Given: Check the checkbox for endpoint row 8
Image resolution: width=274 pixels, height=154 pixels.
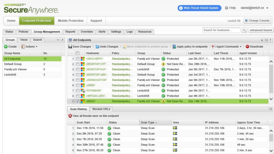Looking at the screenshot, I should (x=78, y=96).
